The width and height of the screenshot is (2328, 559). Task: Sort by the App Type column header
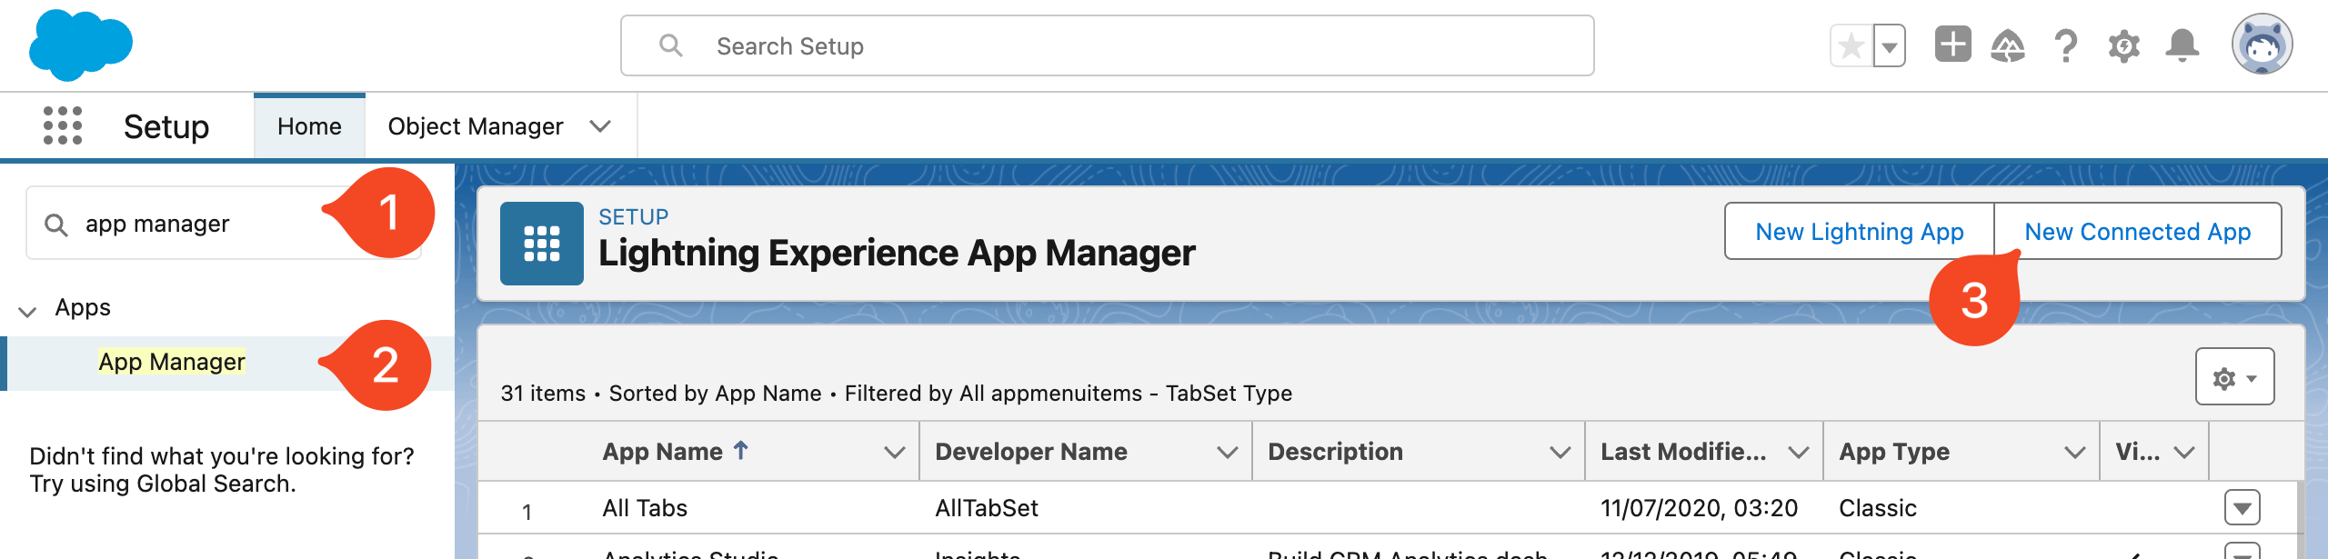(1894, 452)
